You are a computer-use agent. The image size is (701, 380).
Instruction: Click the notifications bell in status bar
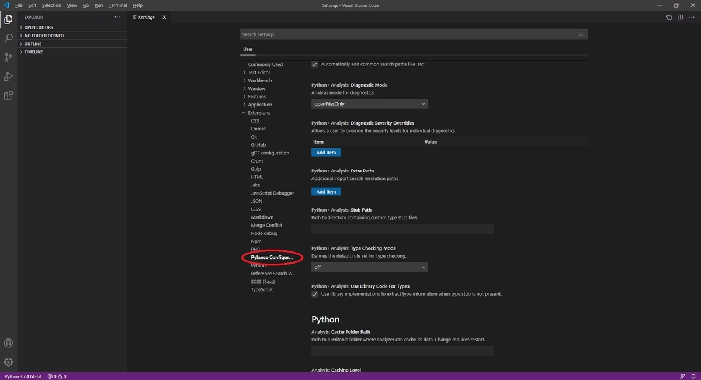click(693, 376)
